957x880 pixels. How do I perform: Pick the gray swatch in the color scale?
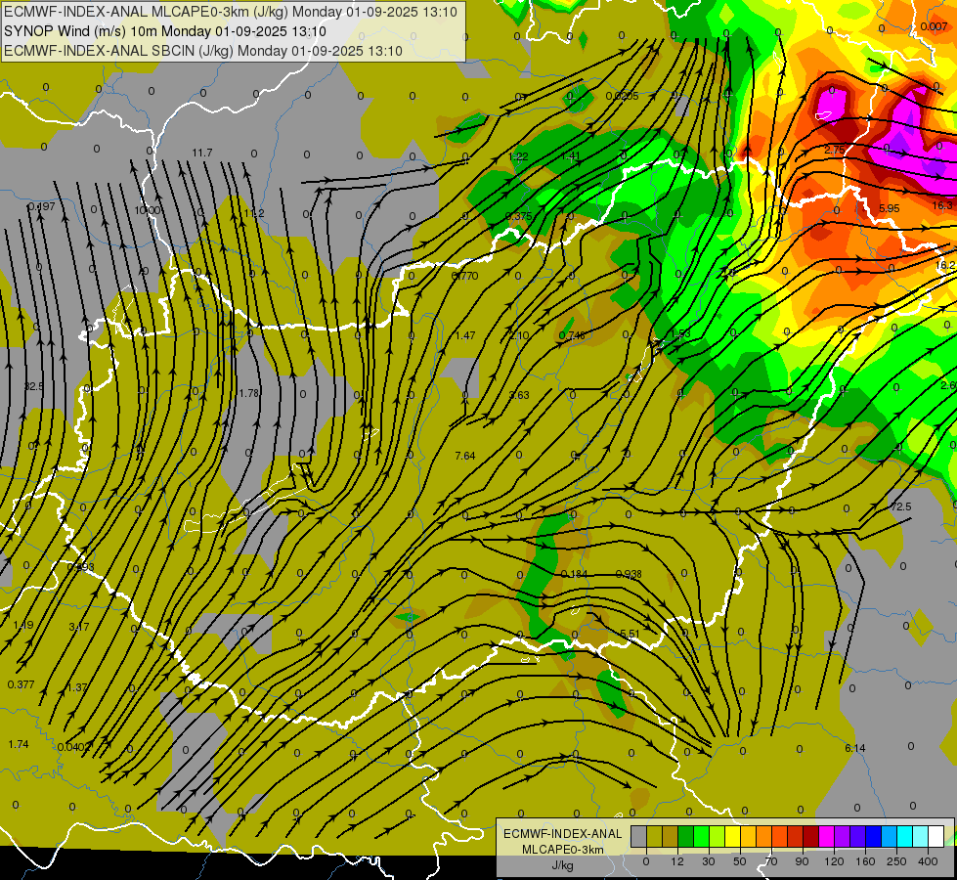click(639, 836)
